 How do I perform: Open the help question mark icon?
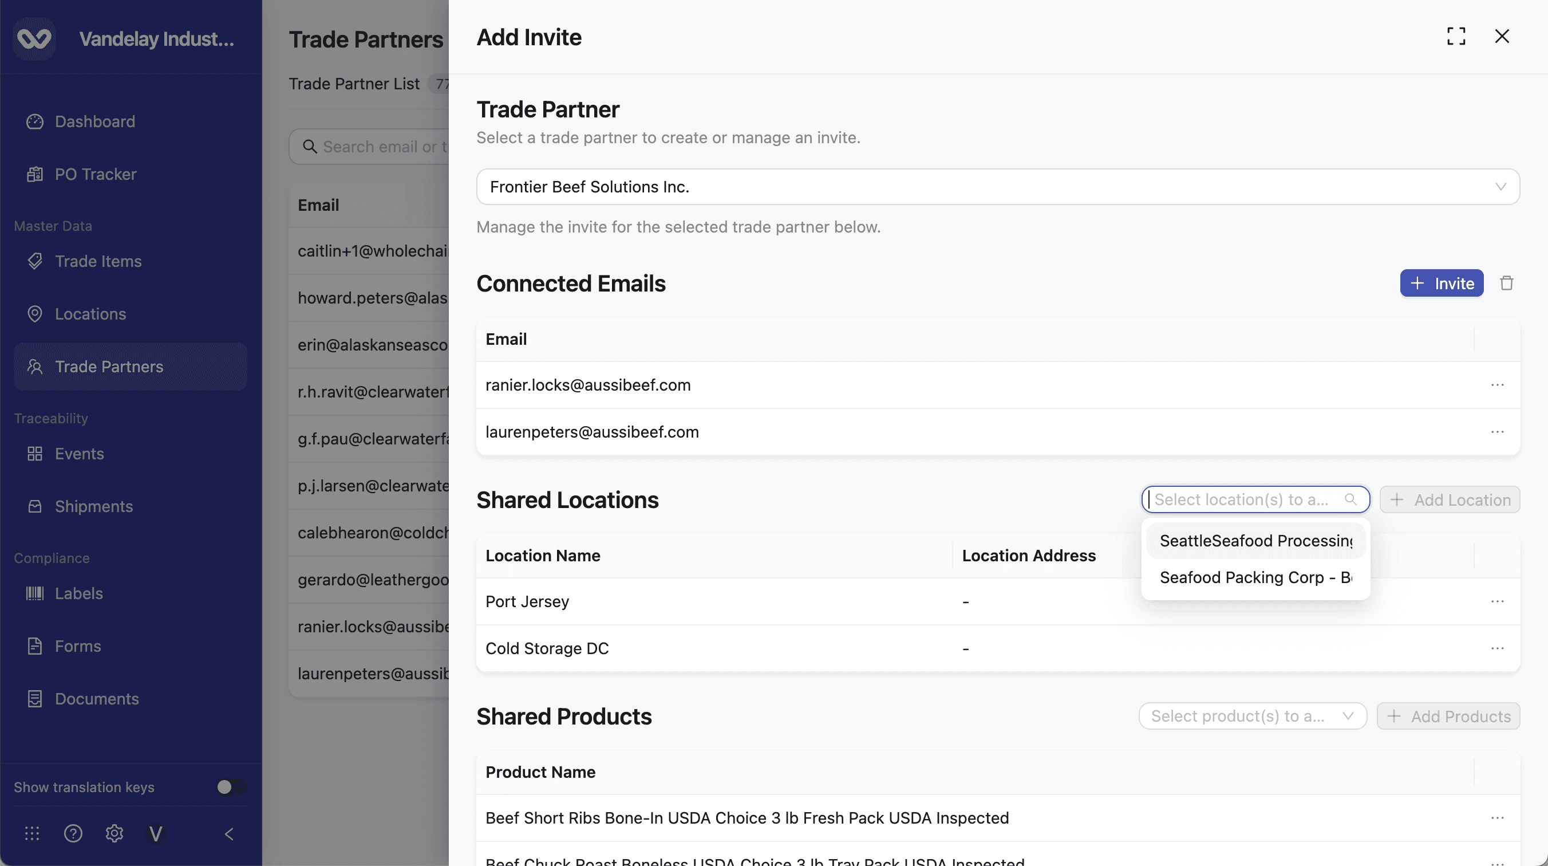(73, 833)
